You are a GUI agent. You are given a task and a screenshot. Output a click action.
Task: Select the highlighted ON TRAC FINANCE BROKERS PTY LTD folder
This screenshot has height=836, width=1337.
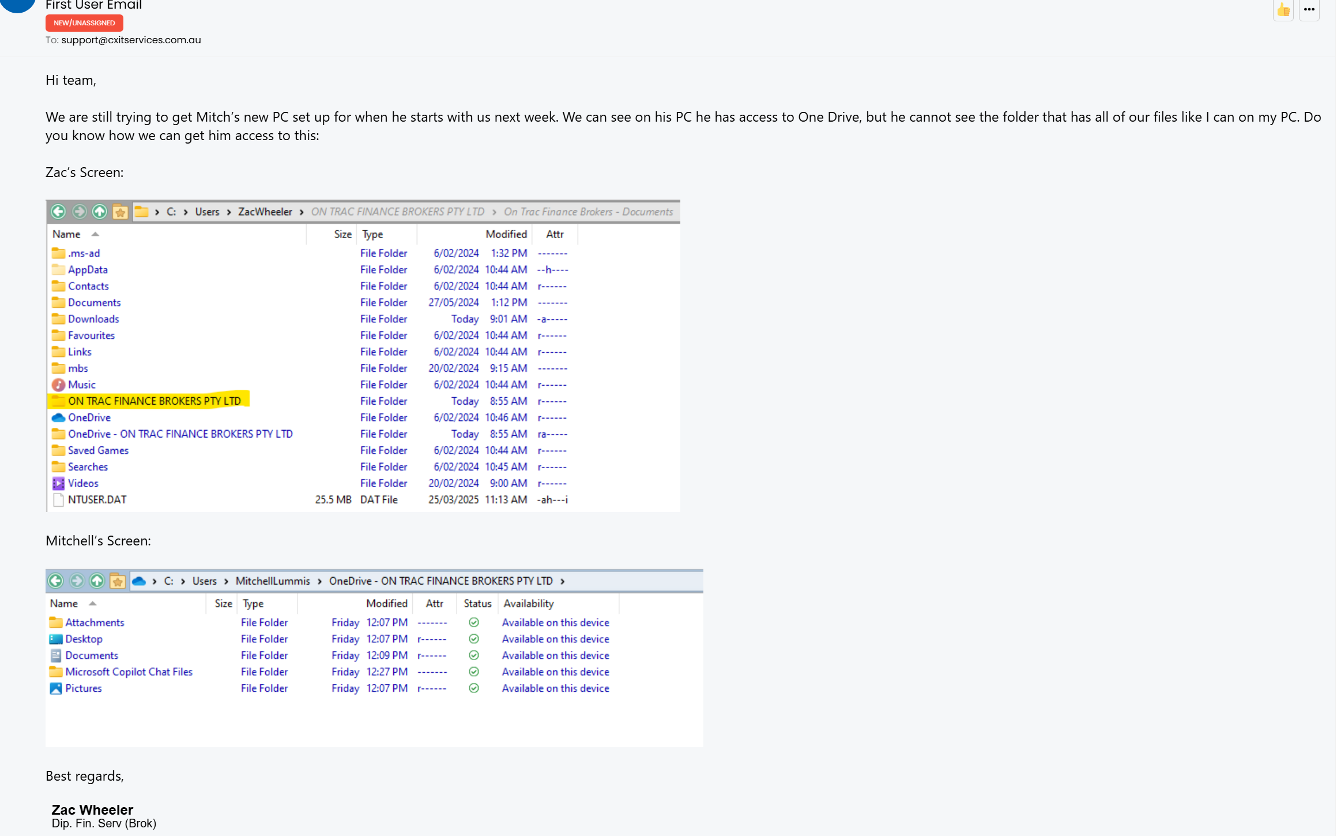(155, 401)
